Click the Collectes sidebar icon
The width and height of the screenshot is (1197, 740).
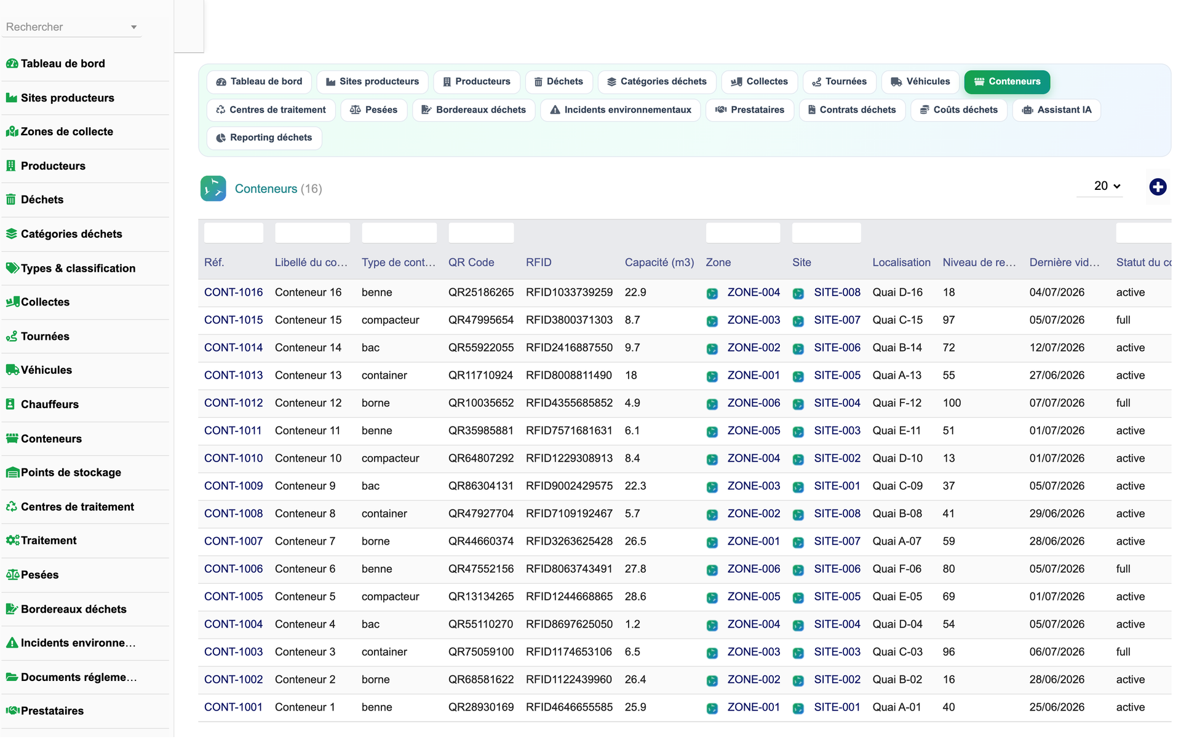point(12,302)
